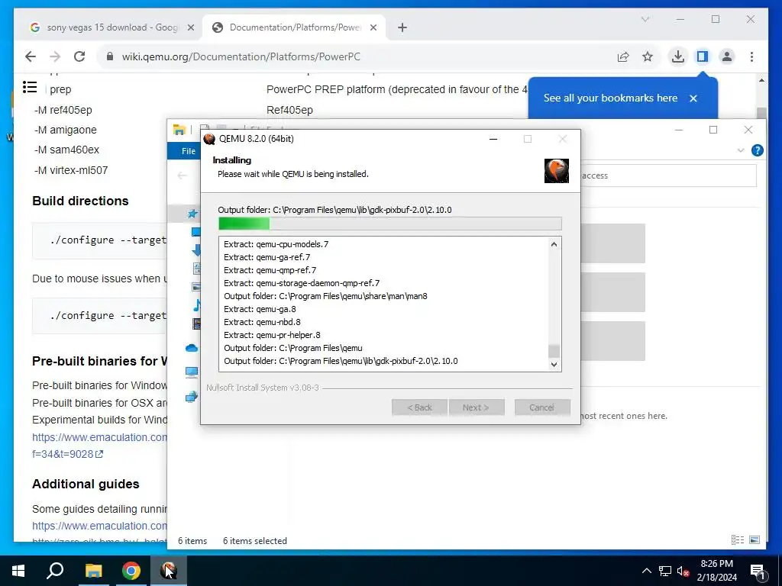Click the QEMU installer taskbar icon
Viewport: 782px width, 586px height.
169,571
